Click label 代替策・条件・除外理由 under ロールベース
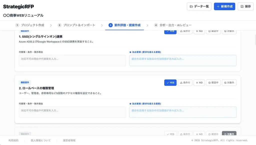Screen dimensions: 256x145 [31, 104]
